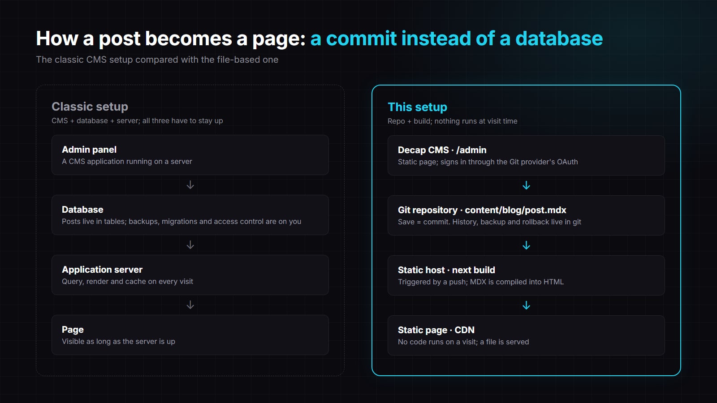Click 'Posts live in tables' description line
This screenshot has height=403, width=717.
click(181, 221)
